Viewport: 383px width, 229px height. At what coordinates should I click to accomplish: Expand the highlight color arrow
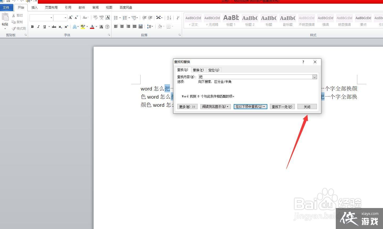pyautogui.click(x=87, y=27)
